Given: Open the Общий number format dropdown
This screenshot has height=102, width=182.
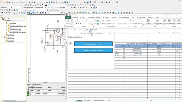Looking at the screenshot, I should pyautogui.click(x=141, y=21).
